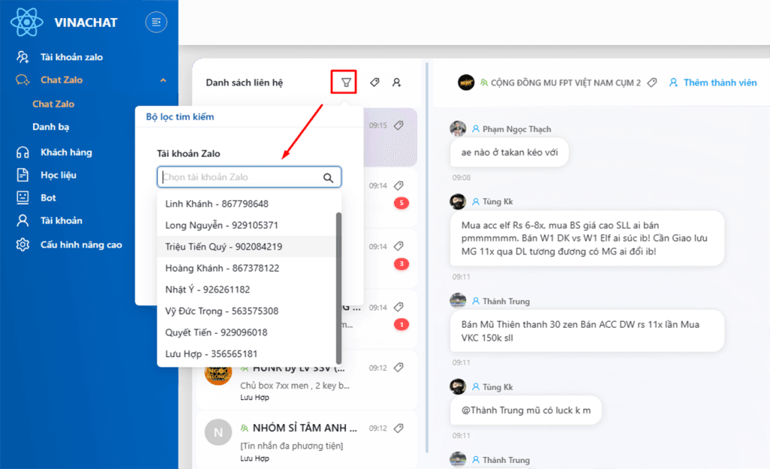Pick Lưu Hợp - 356565181 account
Screen dimensions: 770x469
click(211, 353)
